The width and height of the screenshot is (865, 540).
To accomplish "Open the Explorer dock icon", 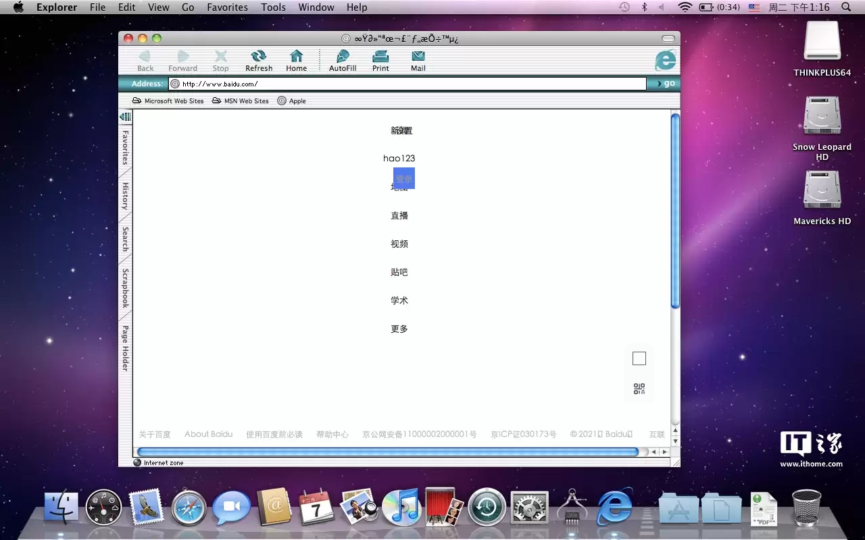I will tap(614, 506).
